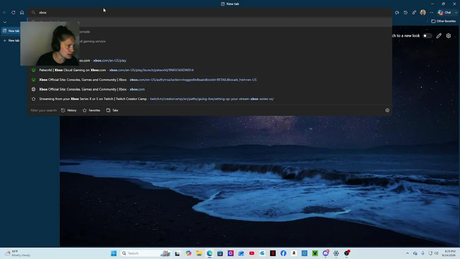Image resolution: width=460 pixels, height=259 pixels.
Task: Open the browser extensions/share icon beside history
Action: (x=414, y=13)
